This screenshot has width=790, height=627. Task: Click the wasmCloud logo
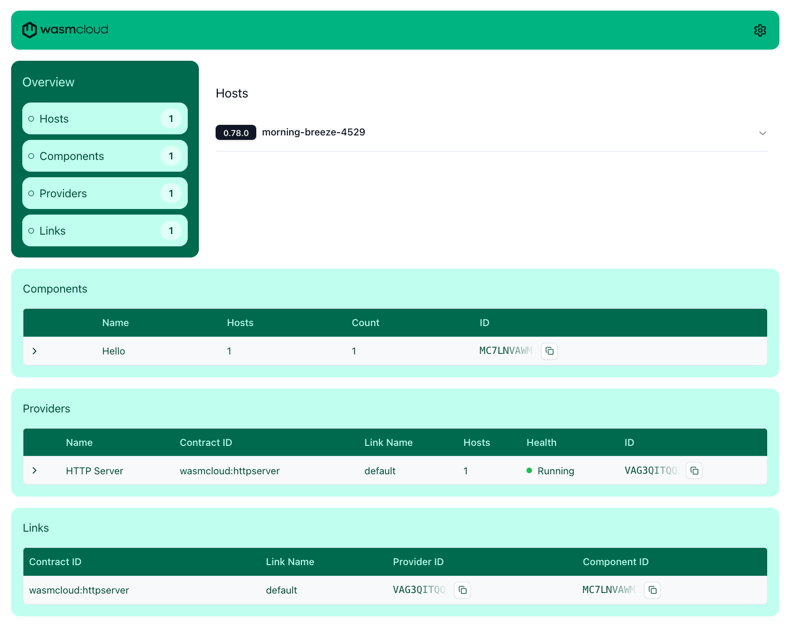[65, 30]
